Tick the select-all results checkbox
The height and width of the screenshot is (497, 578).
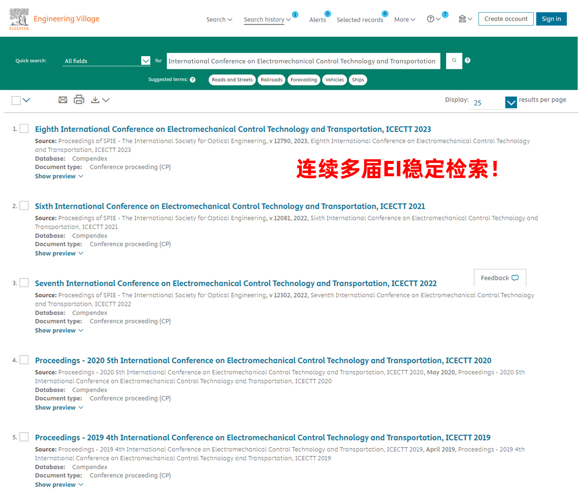[16, 101]
